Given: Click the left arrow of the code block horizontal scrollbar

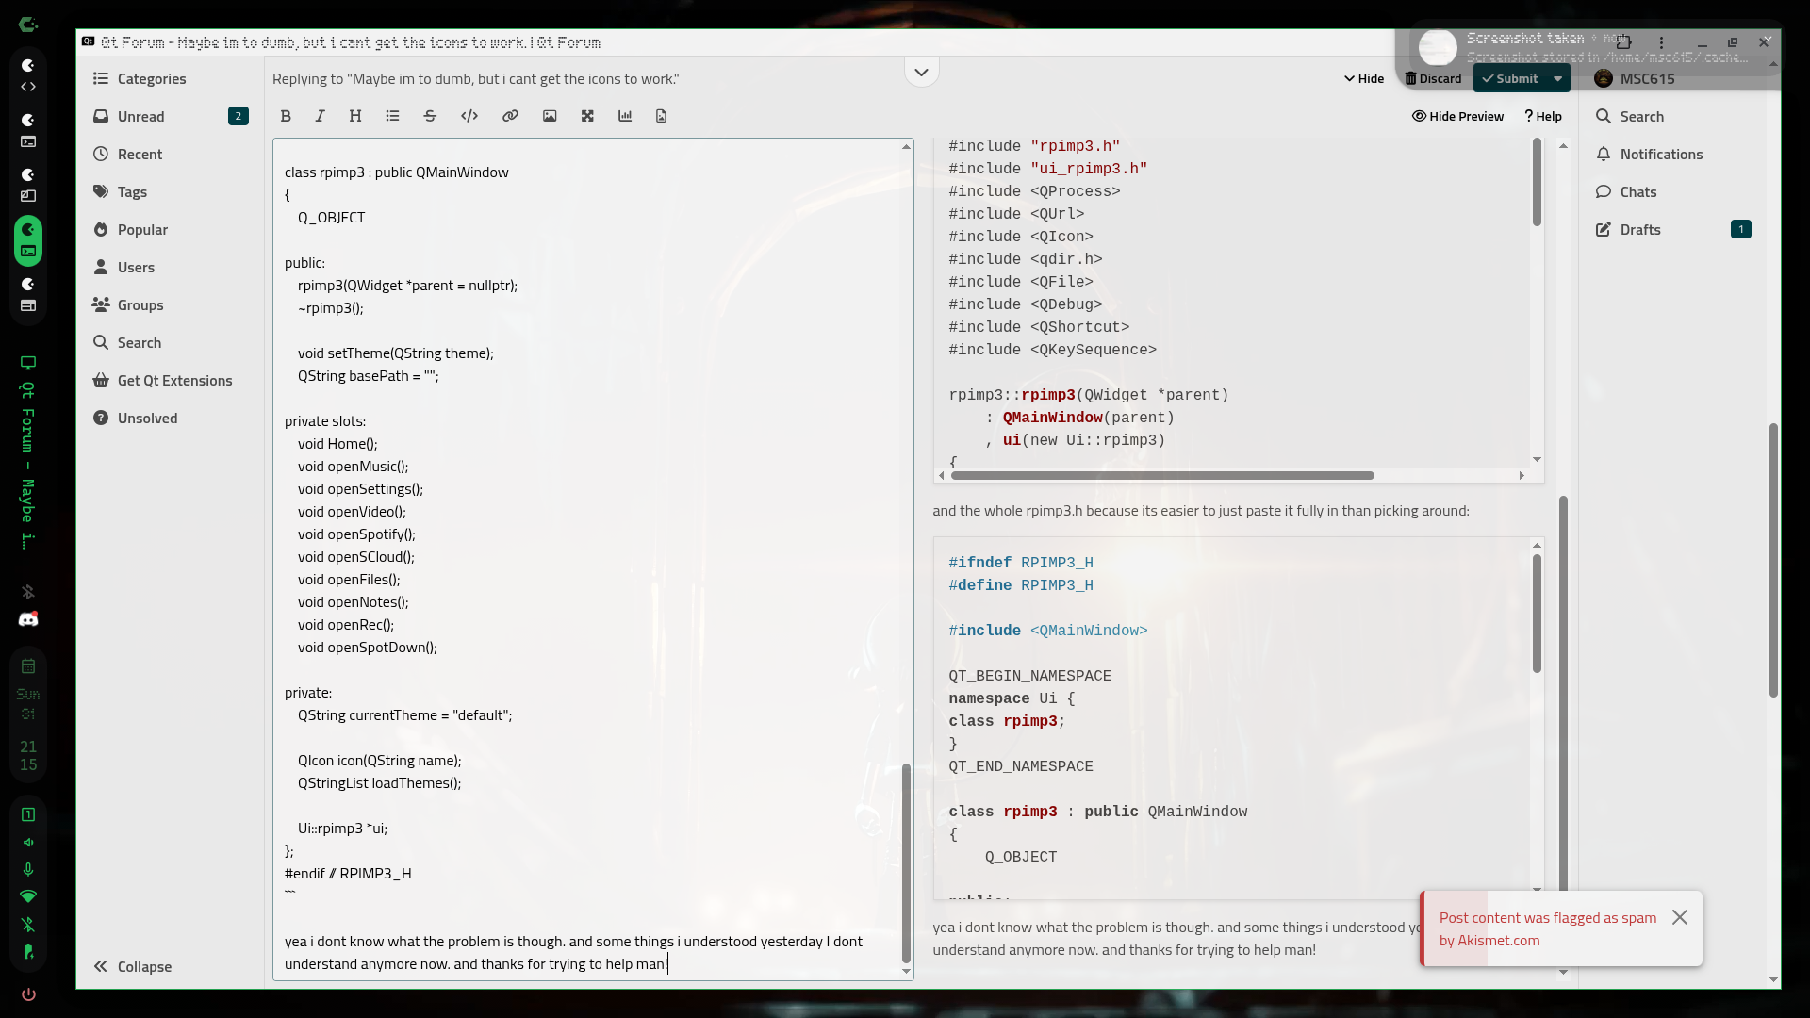Looking at the screenshot, I should pyautogui.click(x=941, y=476).
